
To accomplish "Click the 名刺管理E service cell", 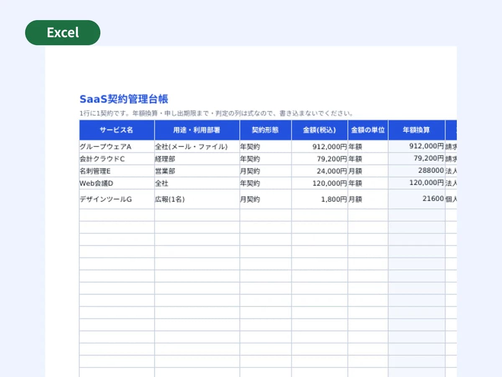I will pos(117,171).
